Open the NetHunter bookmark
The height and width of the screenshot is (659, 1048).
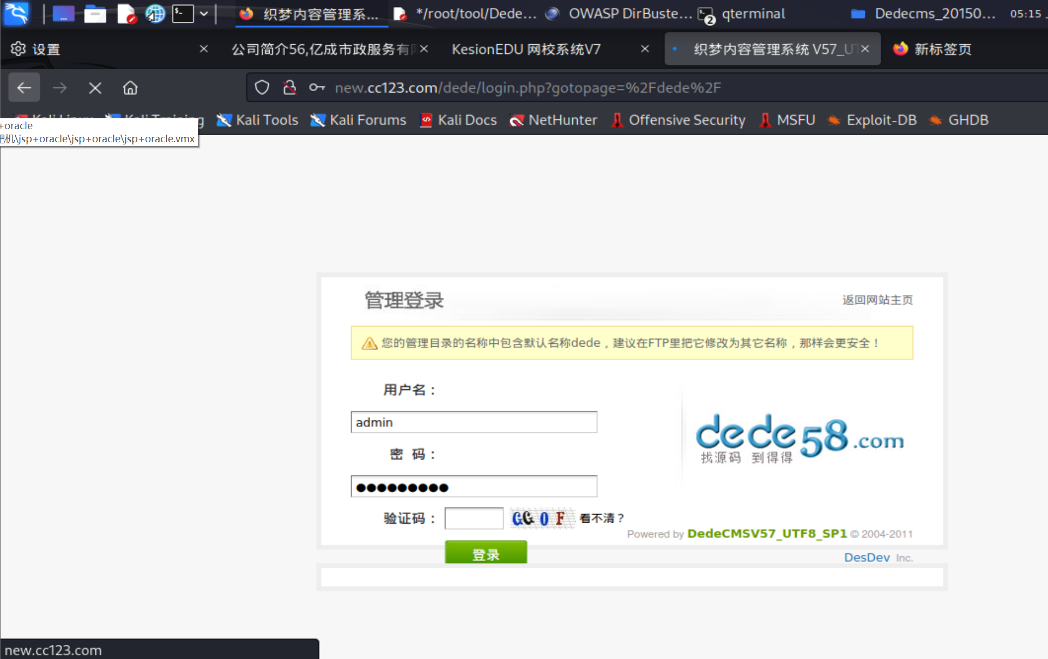pyautogui.click(x=553, y=120)
